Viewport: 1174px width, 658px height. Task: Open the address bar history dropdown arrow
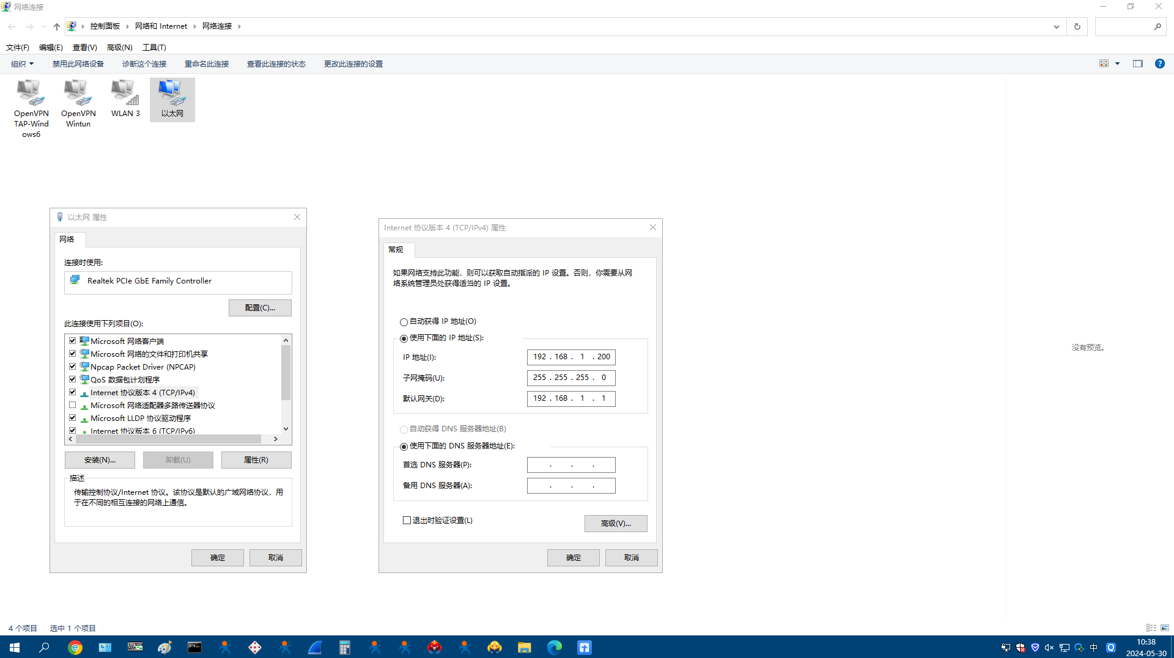coord(1056,26)
